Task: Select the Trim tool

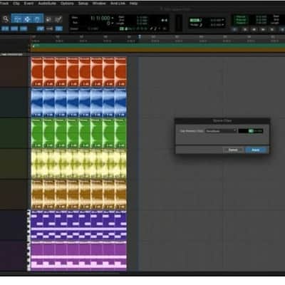Action: point(17,19)
